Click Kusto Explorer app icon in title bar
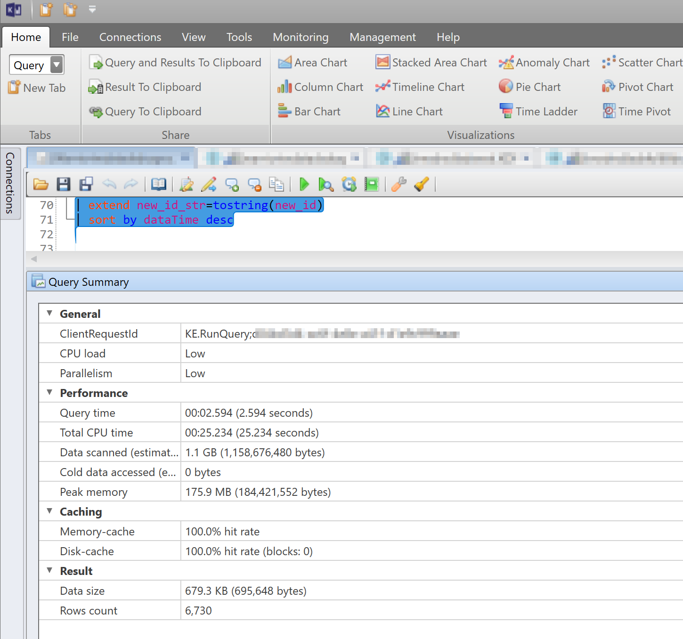 (14, 9)
